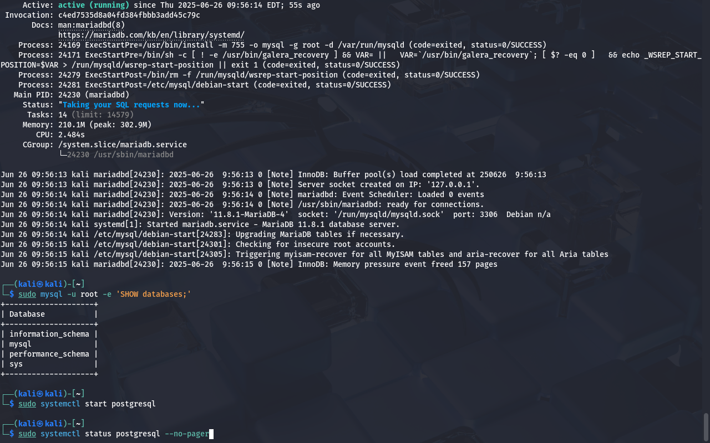The height and width of the screenshot is (443, 710).
Task: Click the 'Started mariadb.service - MariaDB 11.8.1' line
Action: (x=200, y=224)
